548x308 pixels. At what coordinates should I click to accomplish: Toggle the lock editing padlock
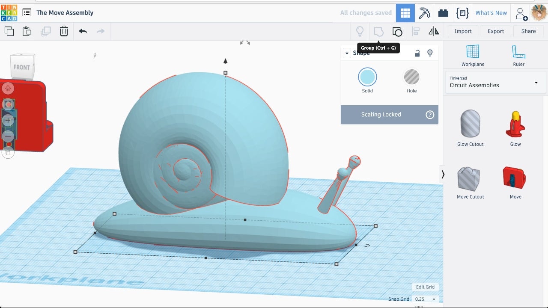417,53
